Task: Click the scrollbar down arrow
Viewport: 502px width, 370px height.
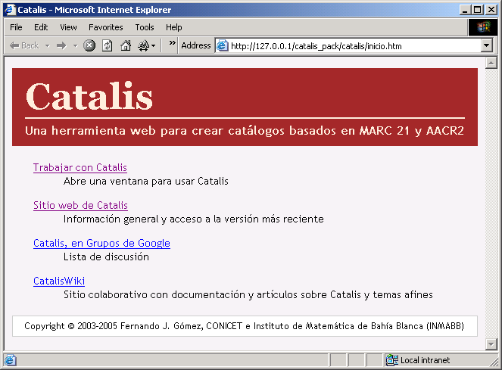Action: click(x=491, y=344)
